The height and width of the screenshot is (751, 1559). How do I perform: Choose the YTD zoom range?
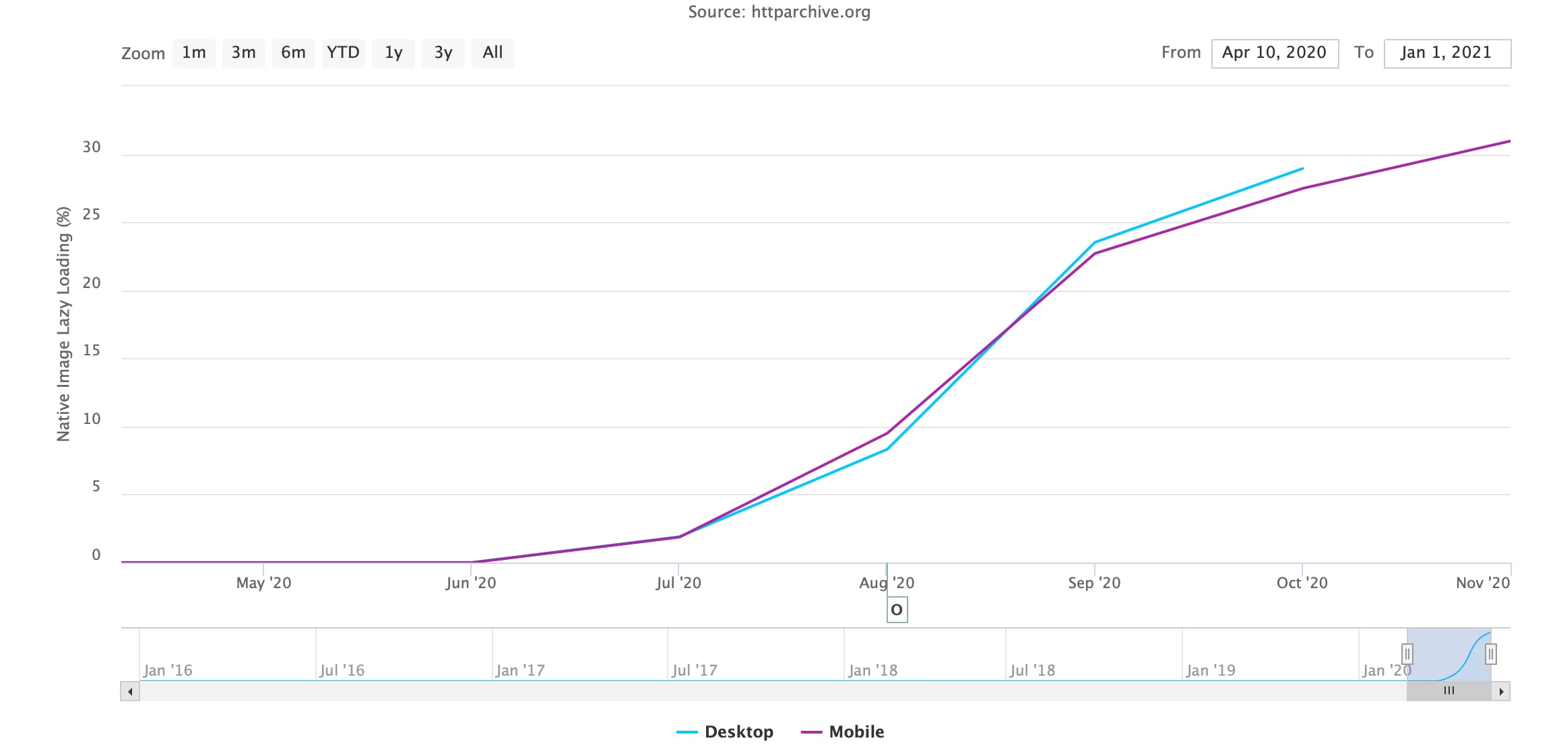tap(343, 53)
